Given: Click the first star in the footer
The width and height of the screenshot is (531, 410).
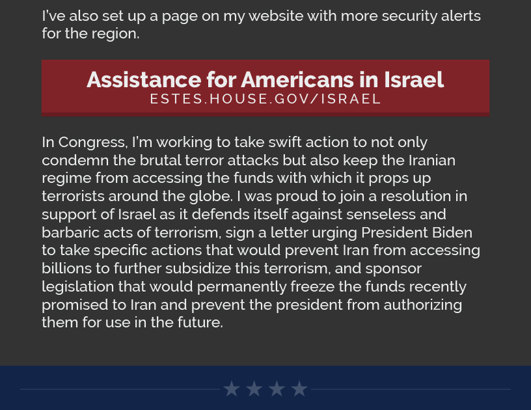Looking at the screenshot, I should (x=232, y=389).
